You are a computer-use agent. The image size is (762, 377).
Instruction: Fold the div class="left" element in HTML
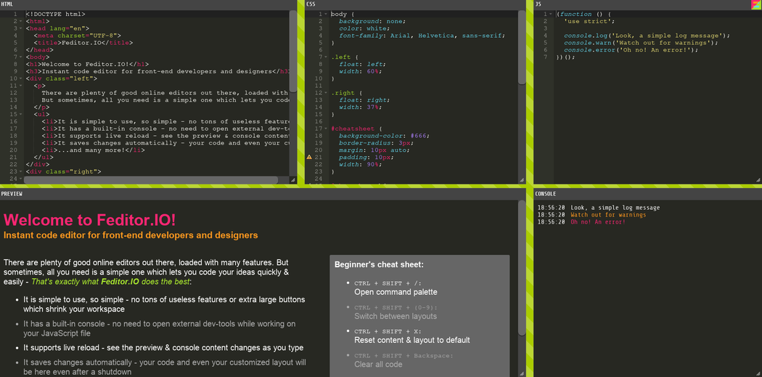pyautogui.click(x=21, y=78)
